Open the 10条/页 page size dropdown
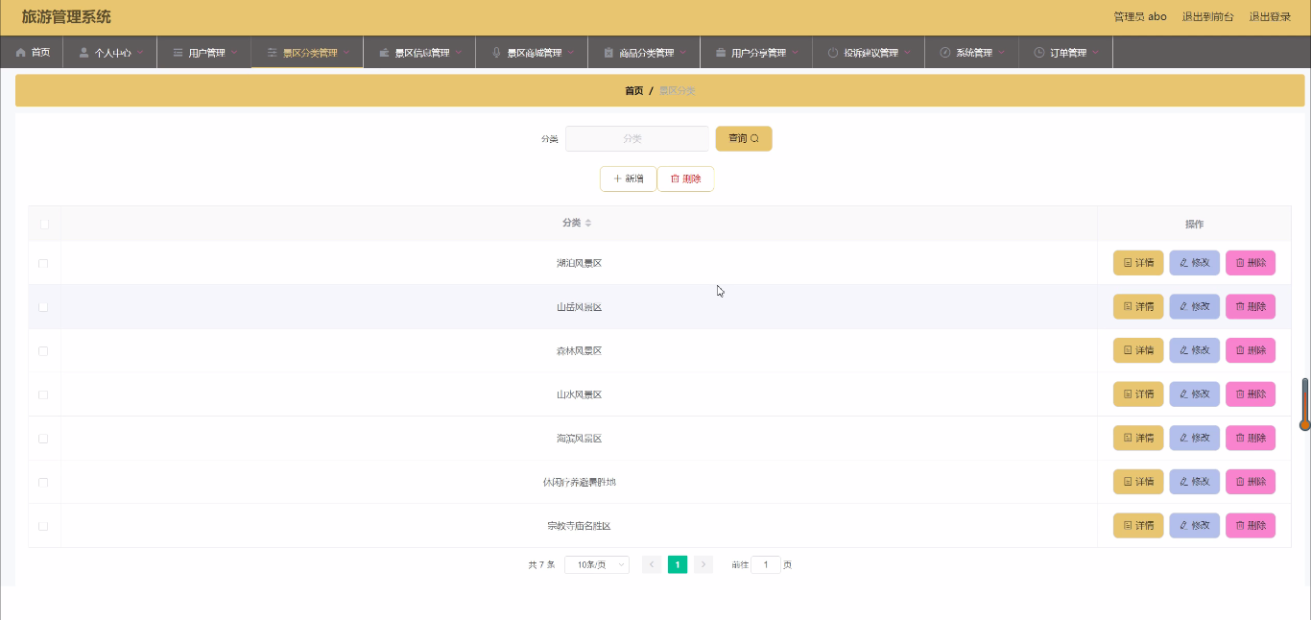The height and width of the screenshot is (620, 1311). coord(597,565)
